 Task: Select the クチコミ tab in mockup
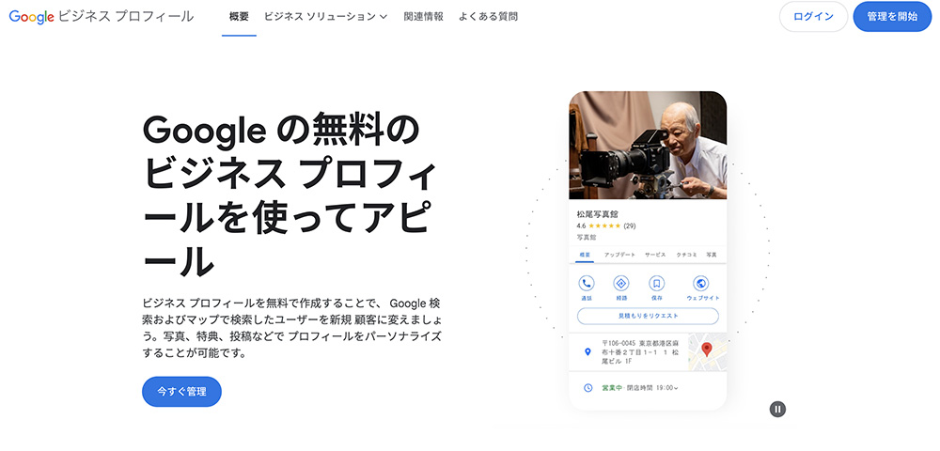686,255
